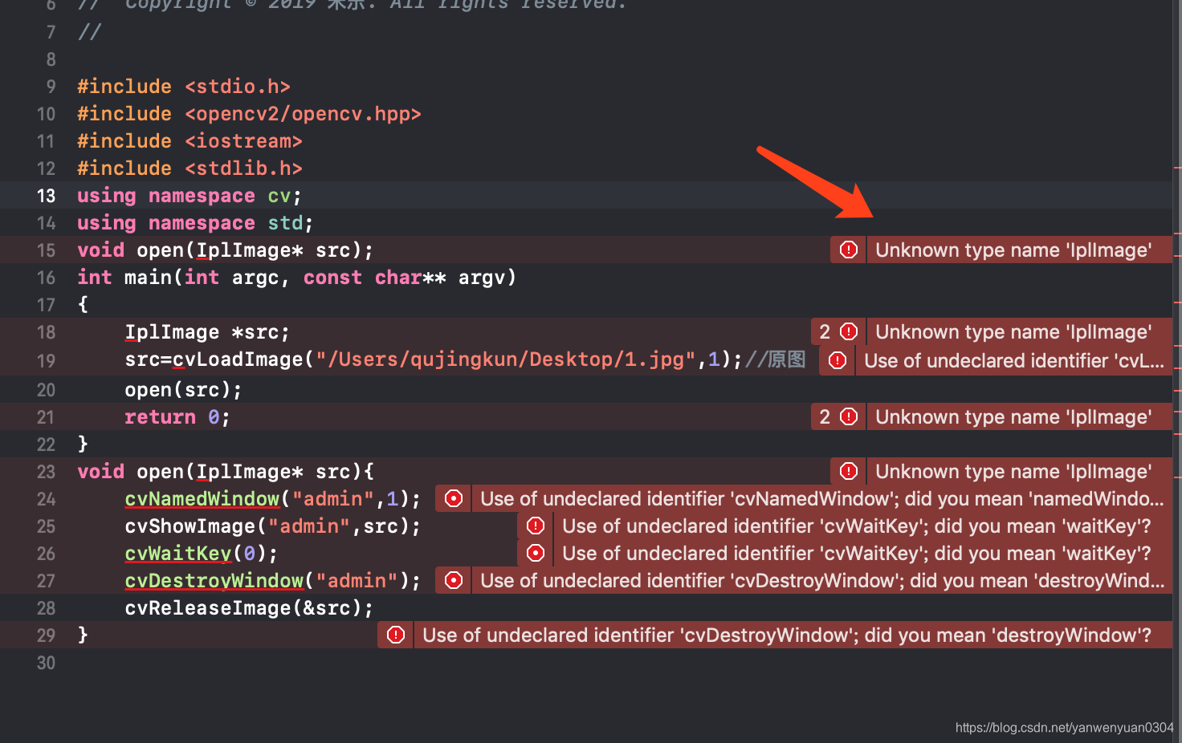Viewport: 1182px width, 743px height.
Task: Click line number 20 in the gutter
Action: point(46,390)
